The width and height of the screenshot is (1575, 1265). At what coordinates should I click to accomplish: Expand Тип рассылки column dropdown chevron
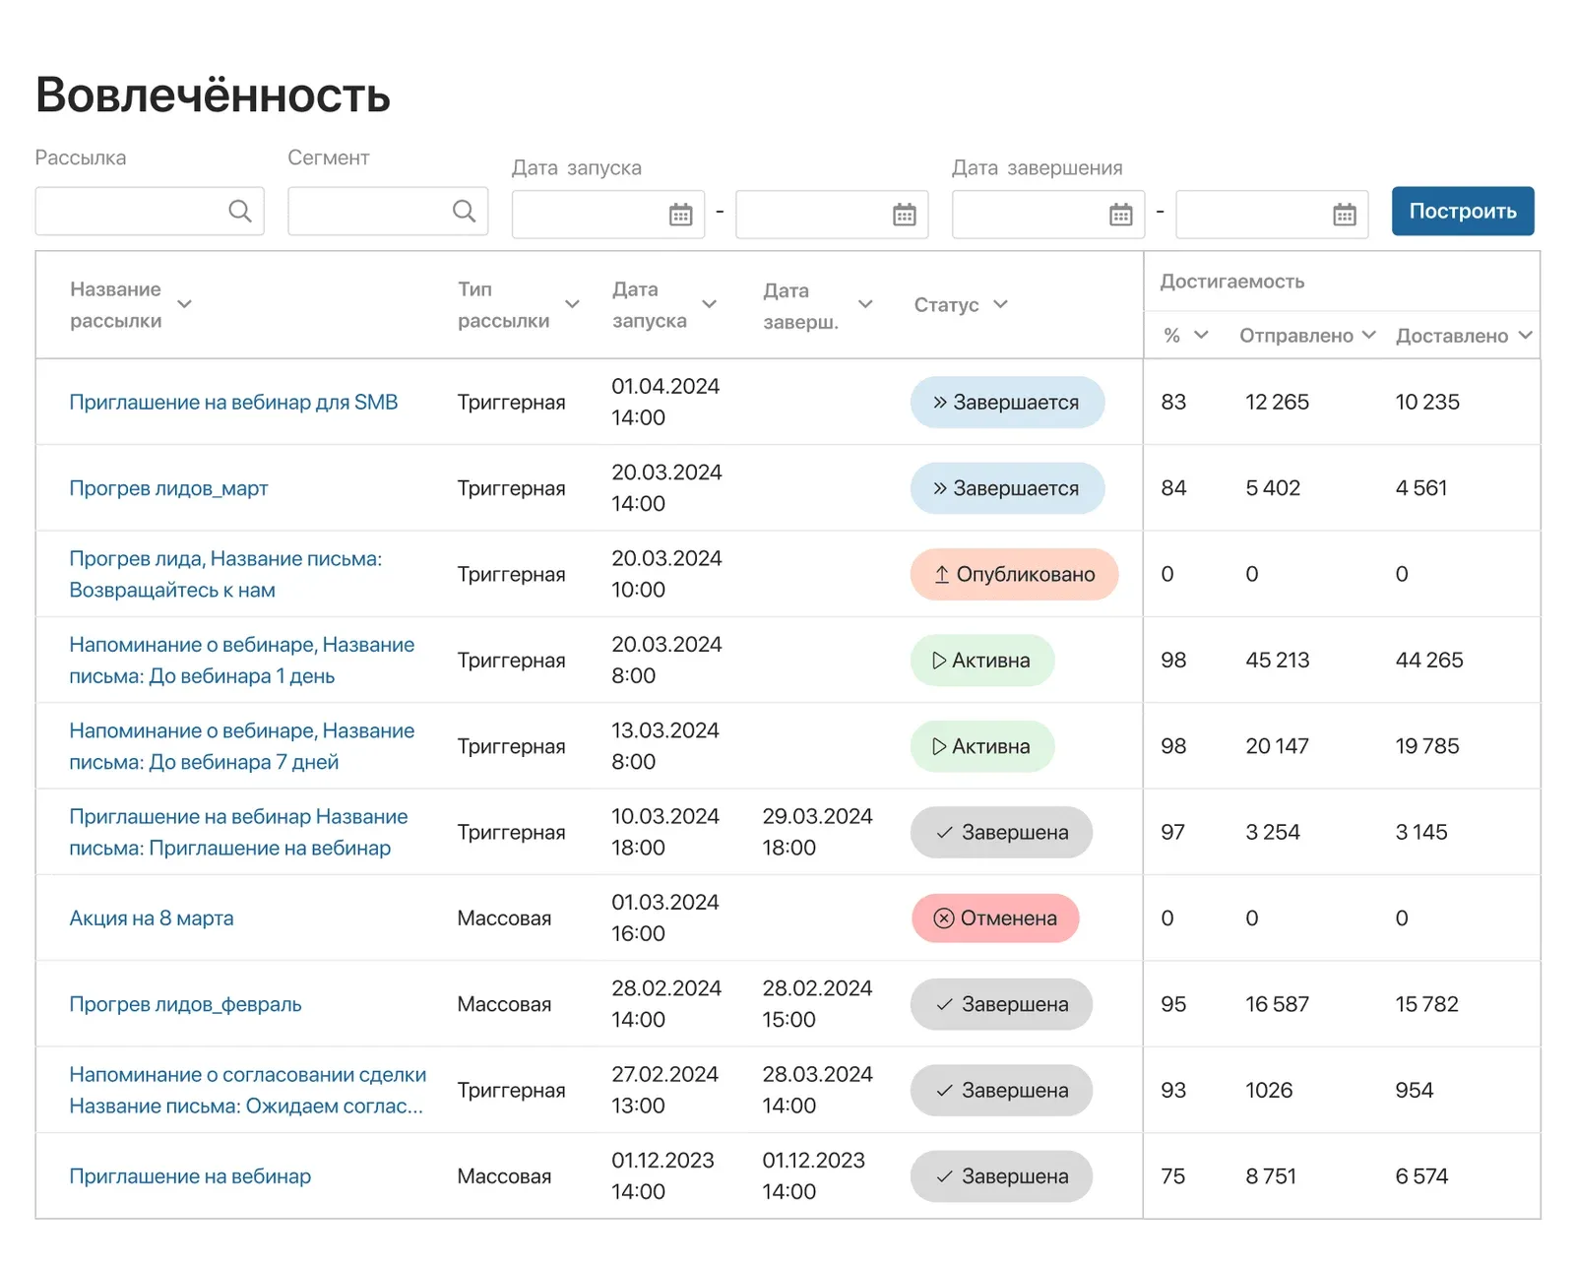[x=572, y=304]
